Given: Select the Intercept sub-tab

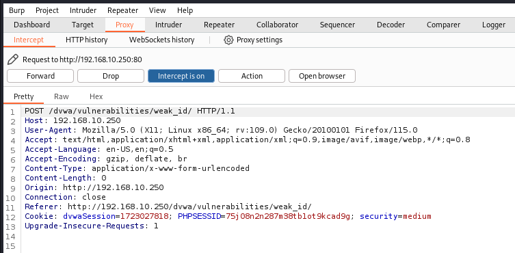Looking at the screenshot, I should pyautogui.click(x=29, y=40).
